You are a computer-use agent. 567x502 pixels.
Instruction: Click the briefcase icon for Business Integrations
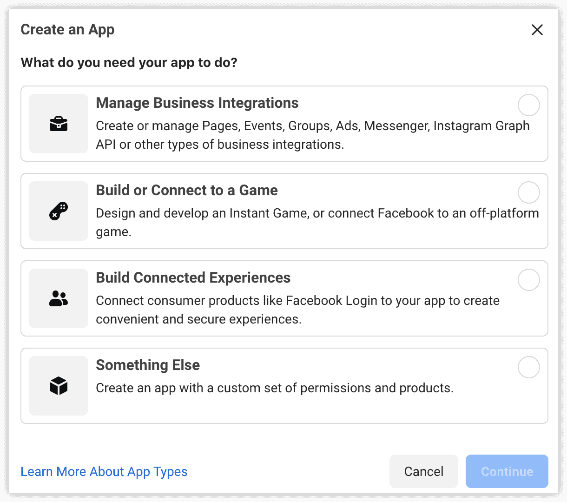(x=59, y=124)
